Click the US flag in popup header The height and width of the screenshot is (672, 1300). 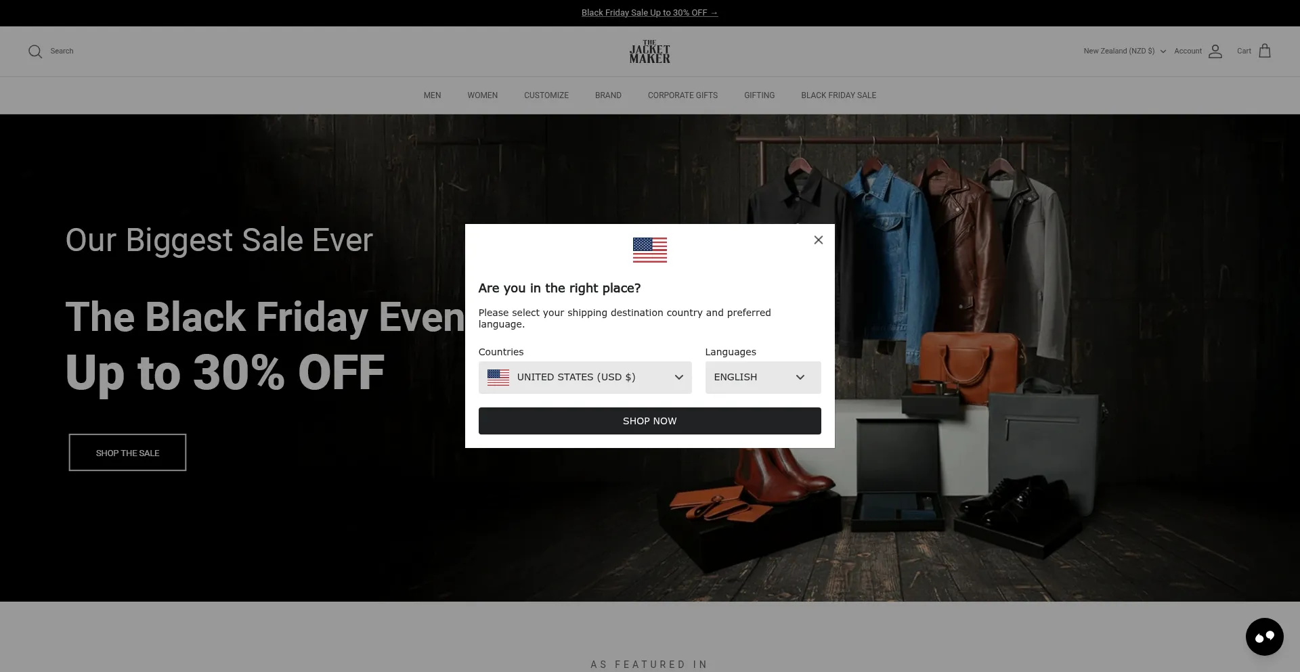650,250
